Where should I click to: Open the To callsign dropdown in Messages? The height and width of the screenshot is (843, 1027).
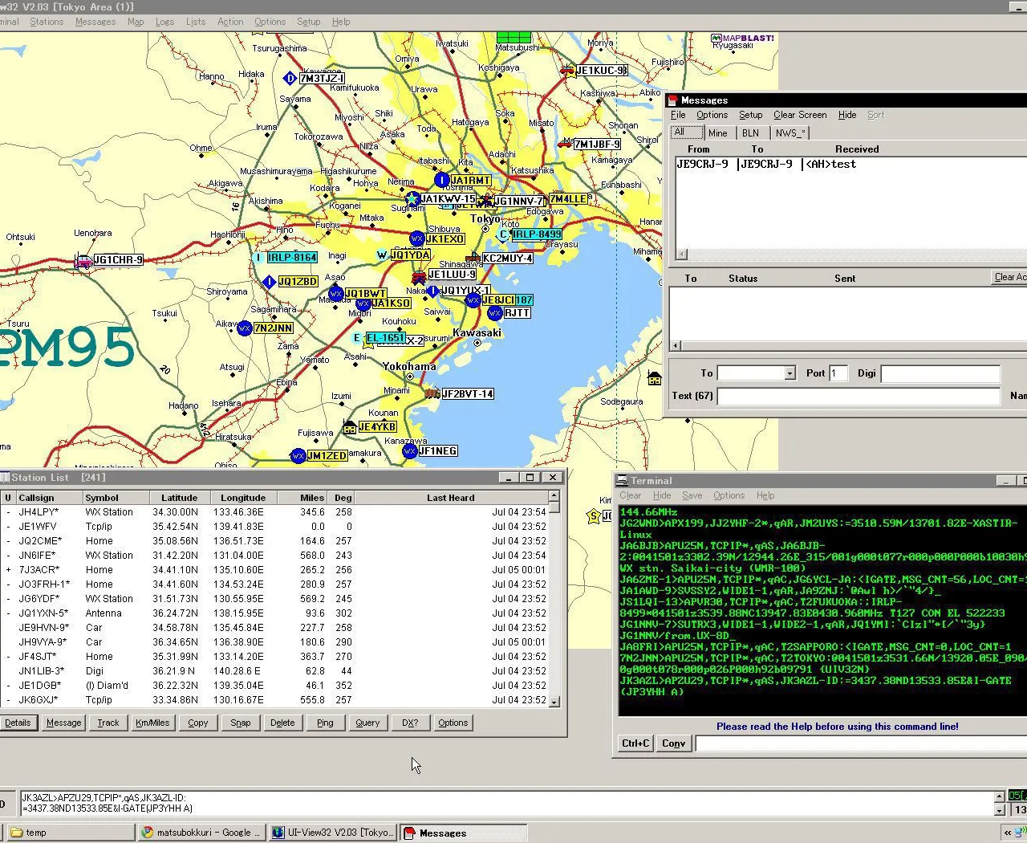click(x=790, y=373)
